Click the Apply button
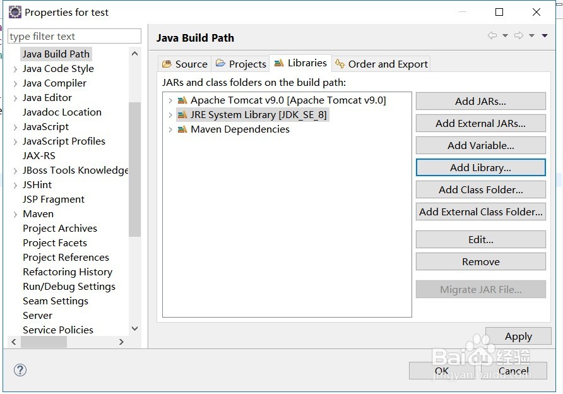The height and width of the screenshot is (394, 563). 518,337
